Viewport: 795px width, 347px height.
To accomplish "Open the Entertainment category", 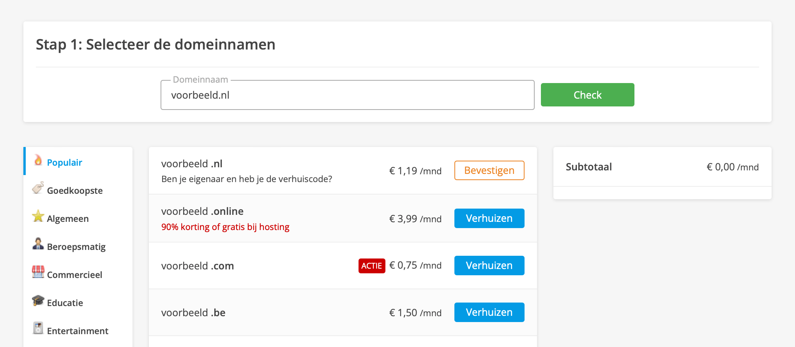I will (79, 329).
